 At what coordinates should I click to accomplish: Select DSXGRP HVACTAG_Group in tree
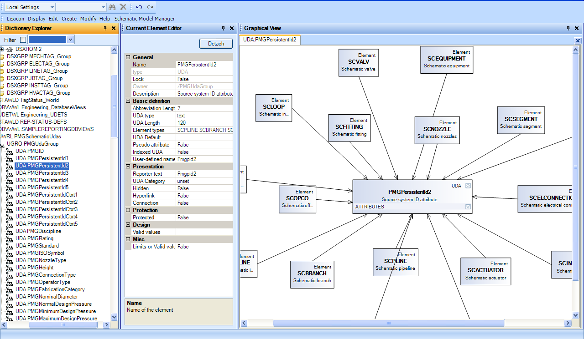38,93
